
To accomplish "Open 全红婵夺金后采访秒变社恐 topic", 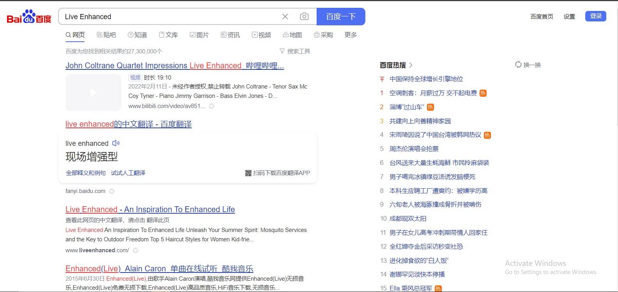I will tap(426, 246).
